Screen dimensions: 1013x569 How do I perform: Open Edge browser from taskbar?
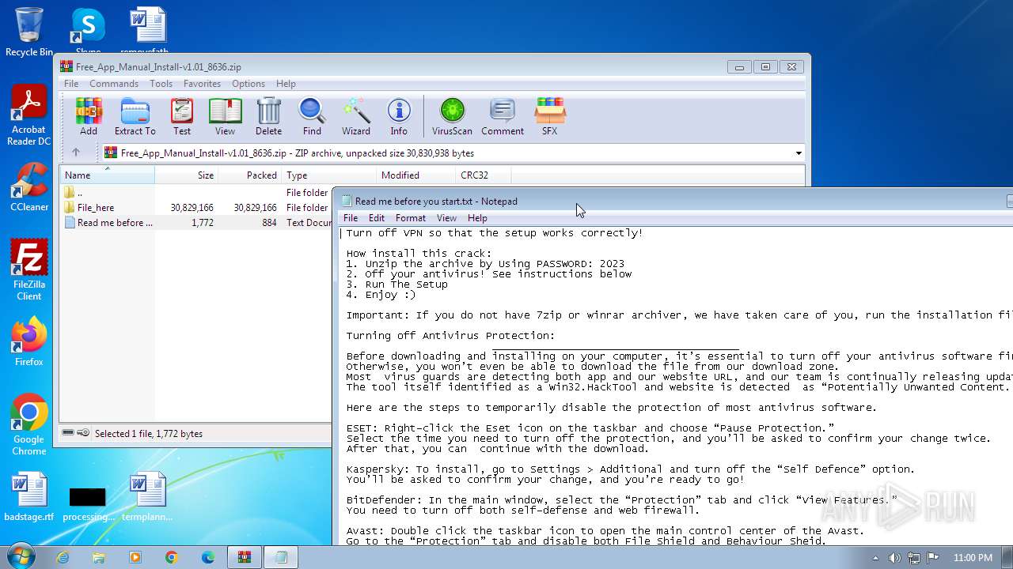coord(208,557)
